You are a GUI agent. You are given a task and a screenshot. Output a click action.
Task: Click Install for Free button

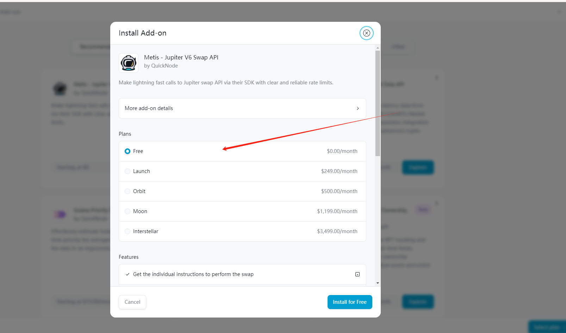tap(350, 302)
